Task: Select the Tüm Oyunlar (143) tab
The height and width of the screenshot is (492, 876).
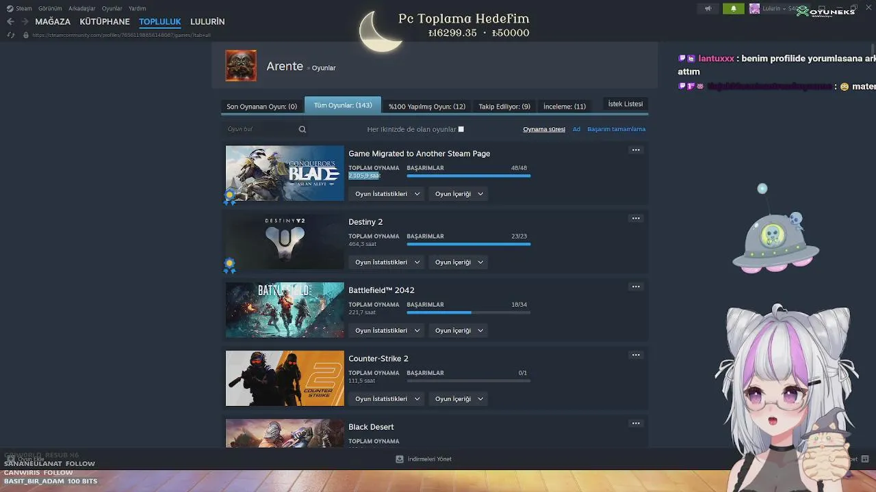Action: click(343, 105)
